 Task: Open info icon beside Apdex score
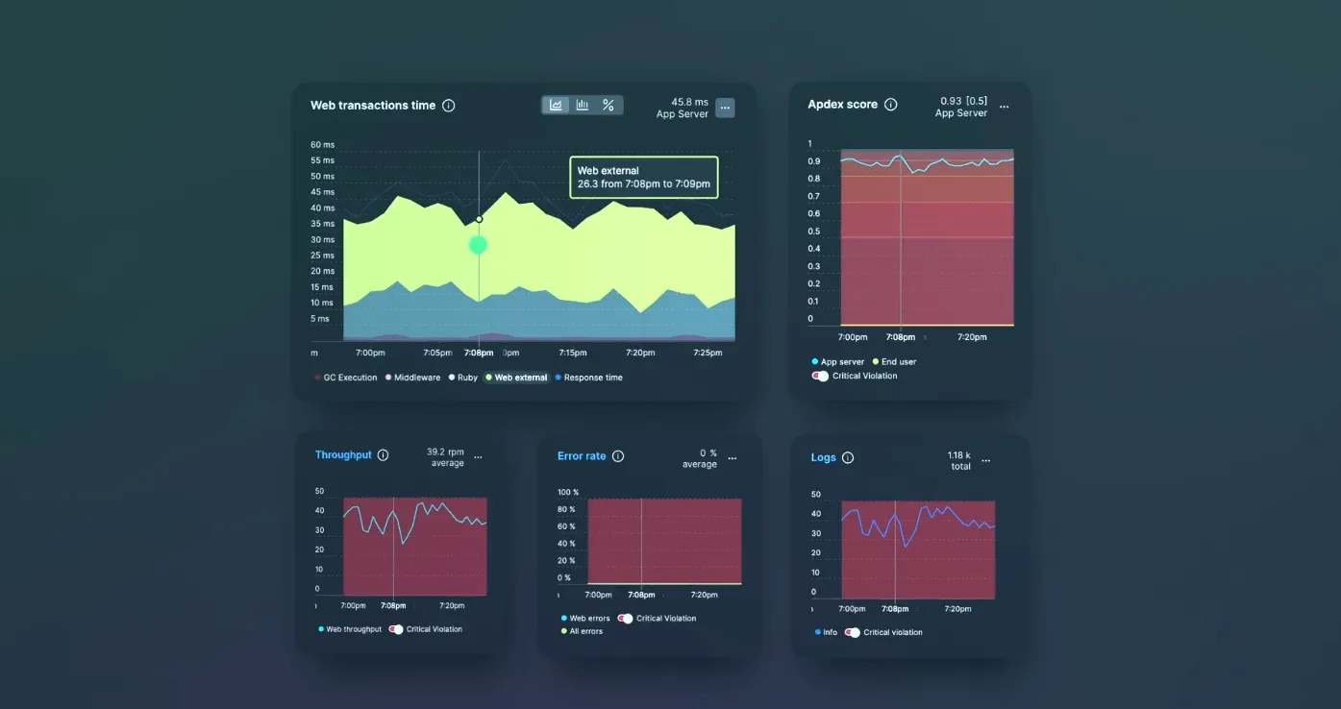pyautogui.click(x=890, y=105)
